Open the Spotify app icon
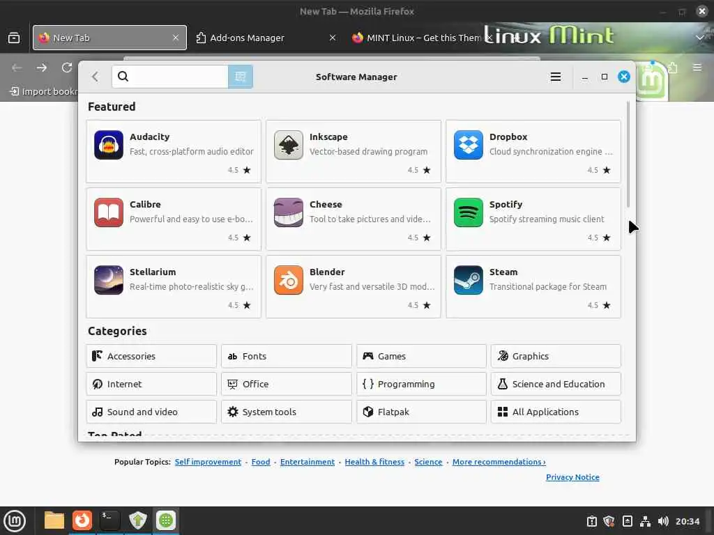 [x=468, y=212]
